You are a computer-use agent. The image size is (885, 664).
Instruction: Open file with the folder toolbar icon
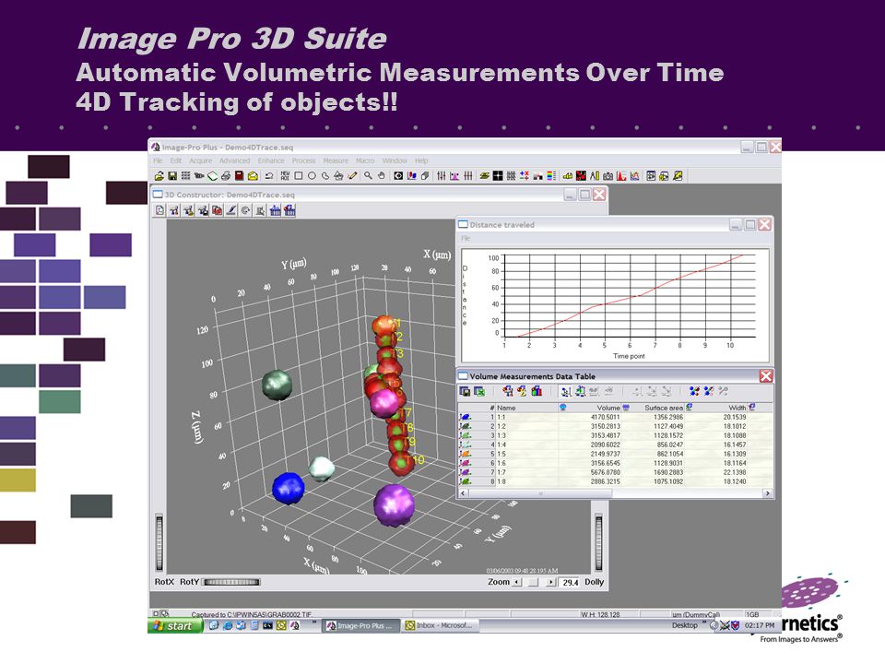(159, 175)
